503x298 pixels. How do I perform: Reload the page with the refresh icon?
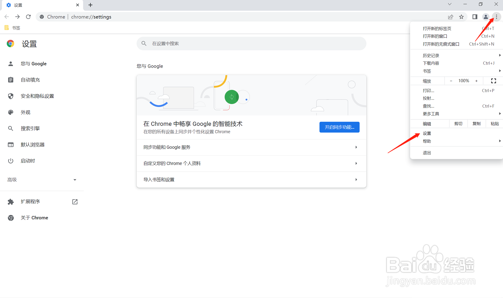coord(28,17)
